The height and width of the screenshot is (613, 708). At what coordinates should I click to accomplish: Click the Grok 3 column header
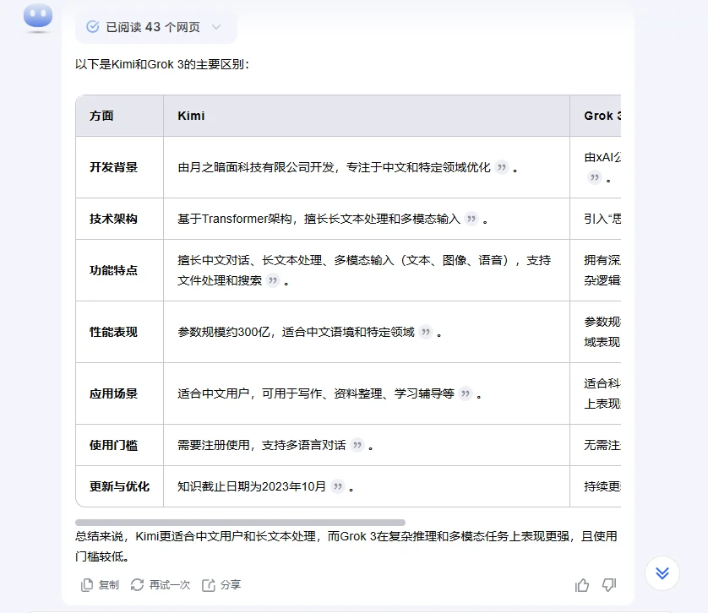[600, 116]
